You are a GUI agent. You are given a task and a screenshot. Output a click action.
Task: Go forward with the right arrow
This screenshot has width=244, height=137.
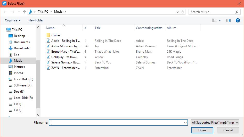coord(13,12)
